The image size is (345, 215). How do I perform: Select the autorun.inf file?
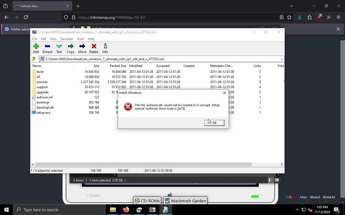pos(44,97)
